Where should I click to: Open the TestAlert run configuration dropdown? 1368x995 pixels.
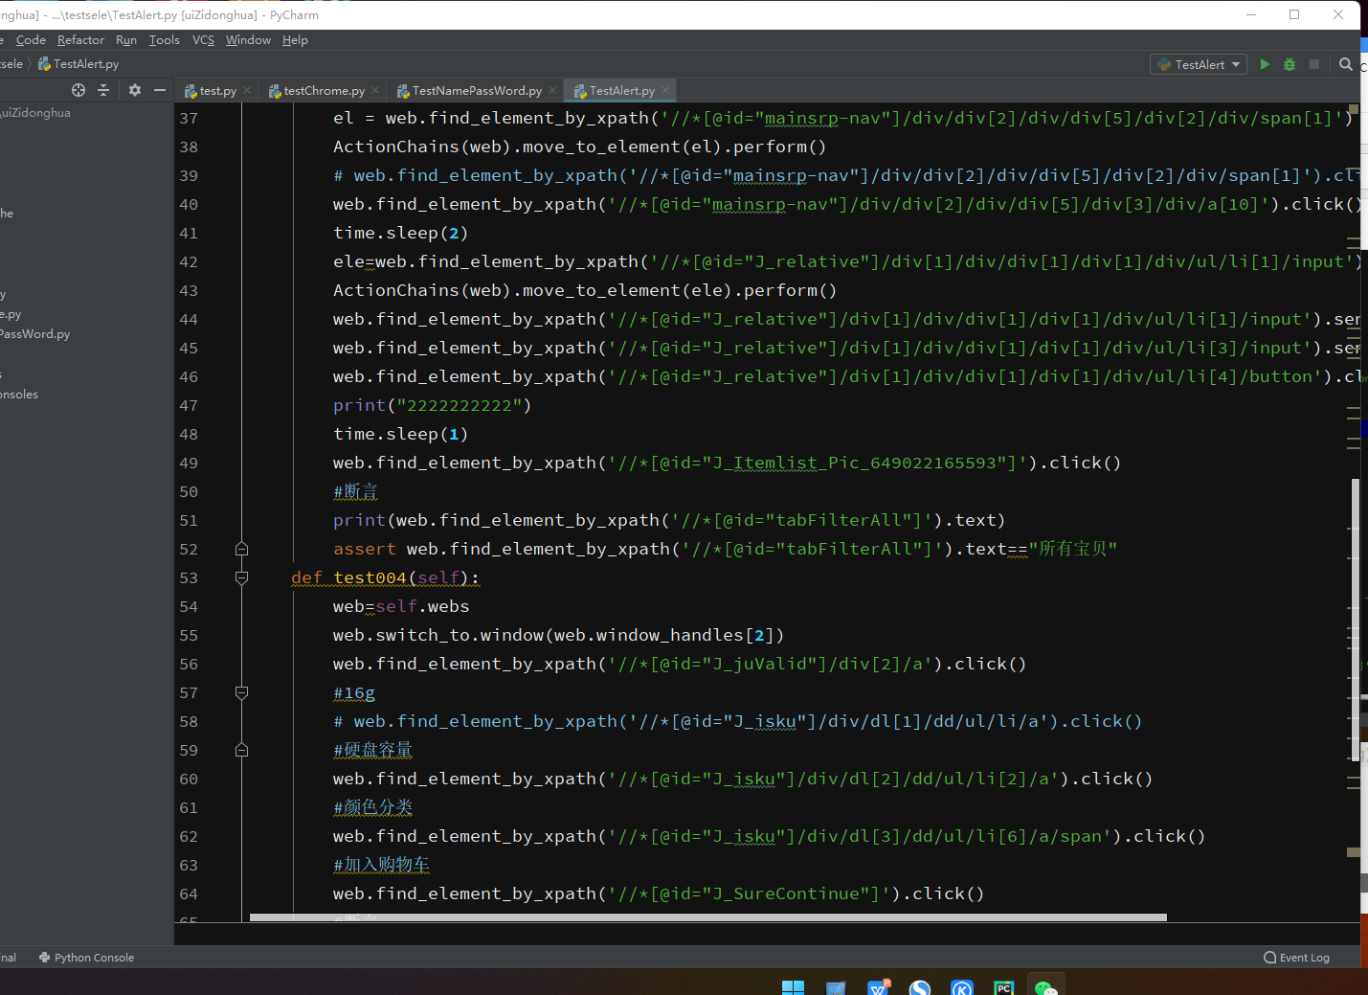pyautogui.click(x=1199, y=64)
